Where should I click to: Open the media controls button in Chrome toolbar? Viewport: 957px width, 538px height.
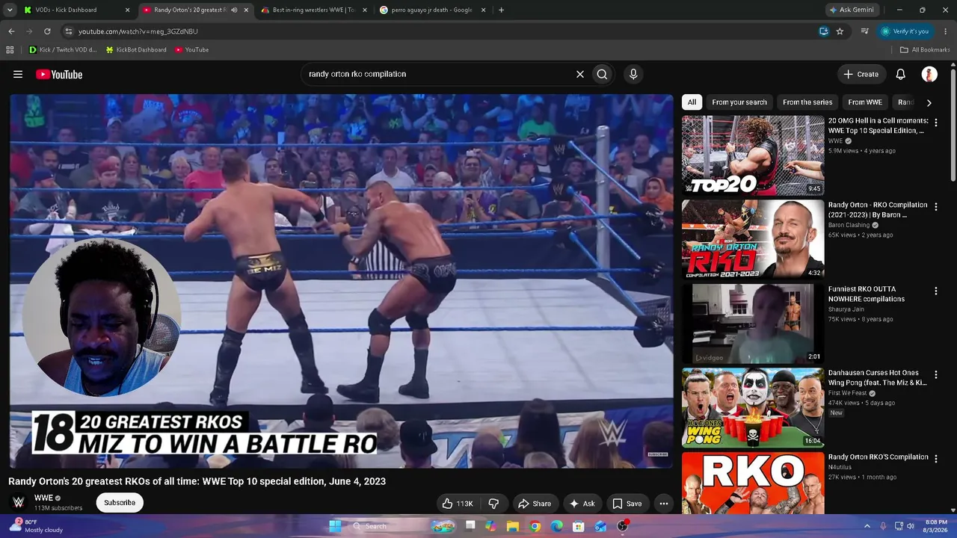[x=864, y=31]
